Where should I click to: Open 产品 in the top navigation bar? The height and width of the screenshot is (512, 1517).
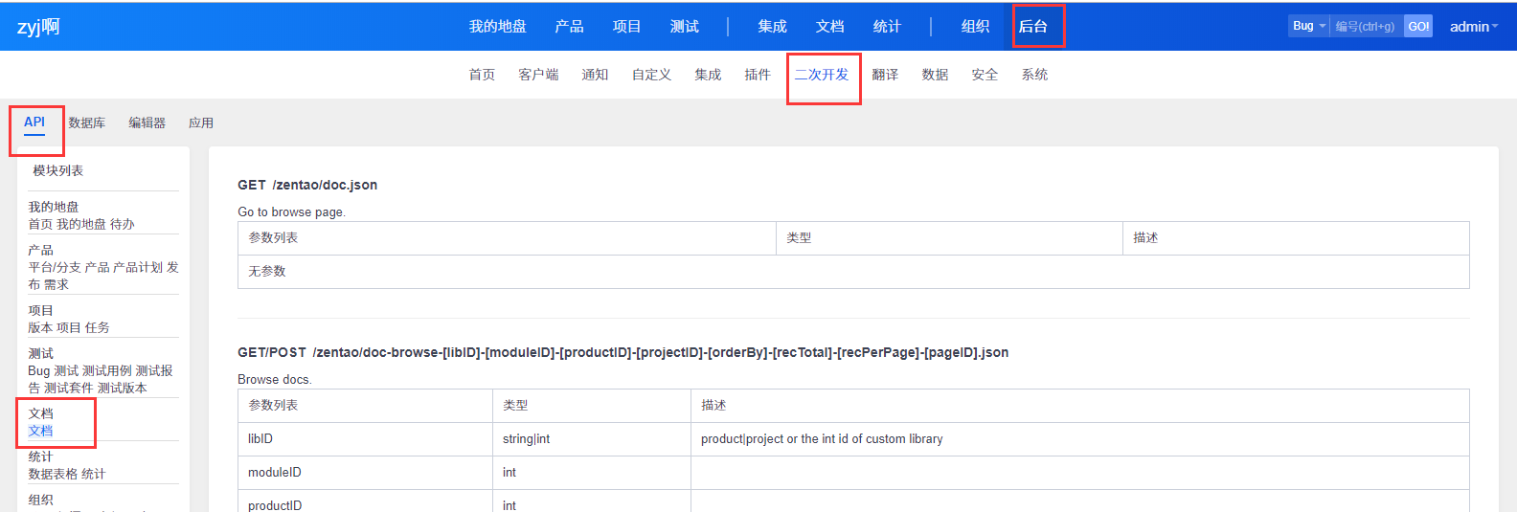pyautogui.click(x=569, y=26)
